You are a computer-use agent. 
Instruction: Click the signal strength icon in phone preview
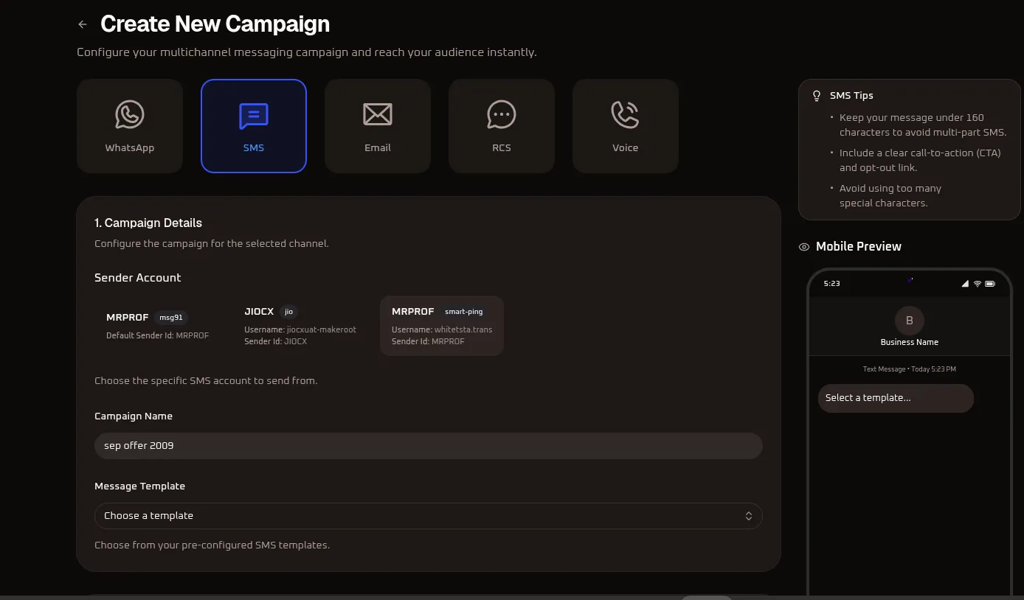[966, 284]
